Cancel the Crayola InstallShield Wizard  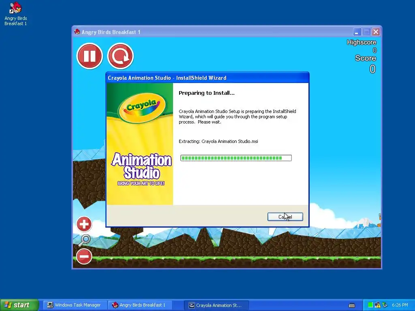pos(285,217)
